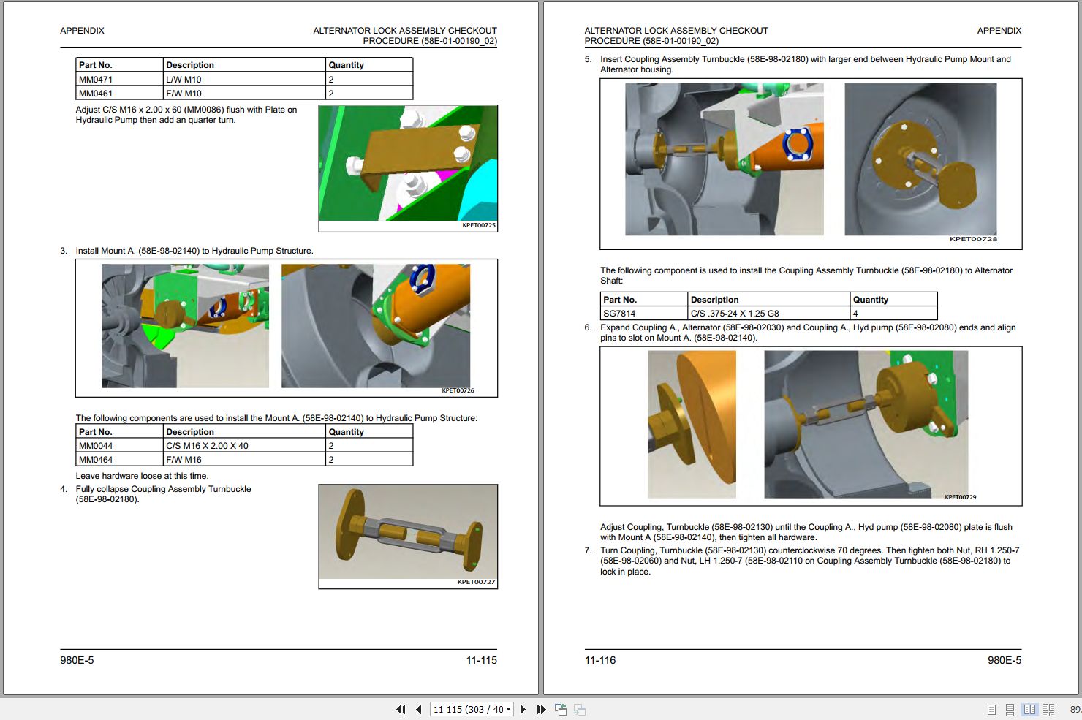
Task: Click description C/S M16 X 2.00 X 40
Action: pyautogui.click(x=244, y=445)
